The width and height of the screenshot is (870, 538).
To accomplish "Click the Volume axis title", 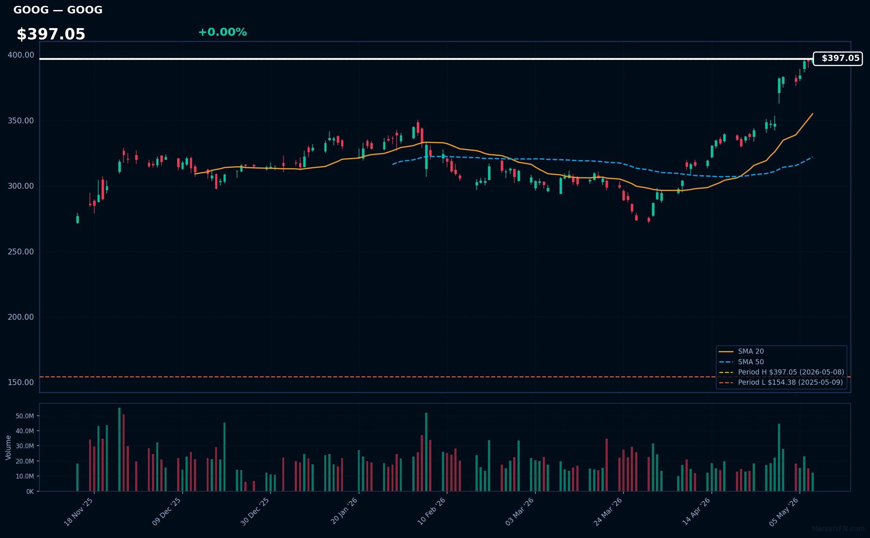I will point(8,447).
